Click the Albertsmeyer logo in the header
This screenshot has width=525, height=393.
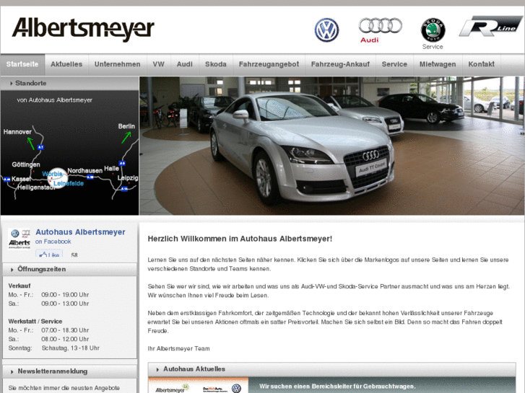pyautogui.click(x=83, y=30)
